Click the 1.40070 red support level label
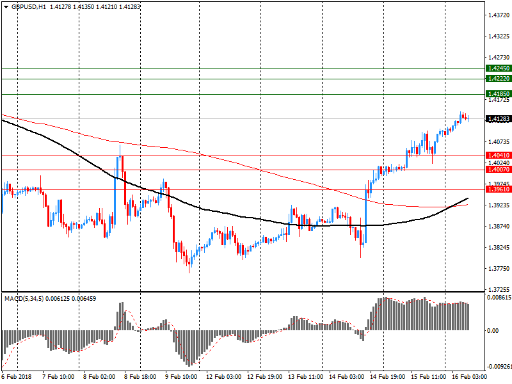The width and height of the screenshot is (512, 384). click(499, 169)
